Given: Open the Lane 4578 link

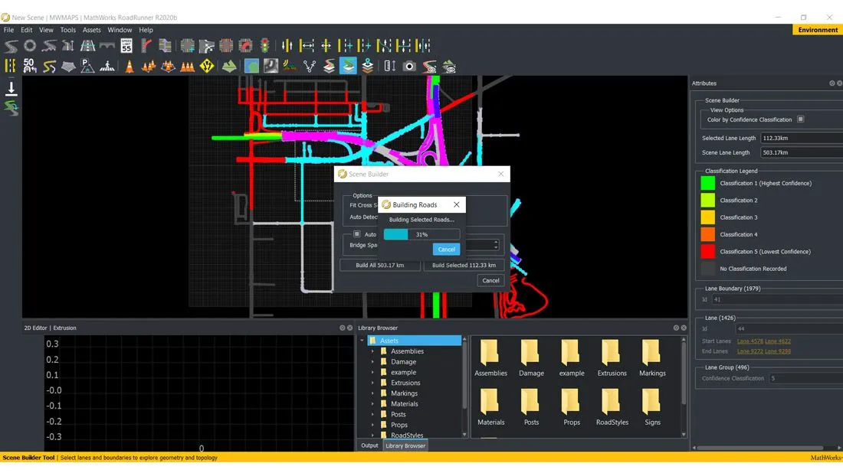Looking at the screenshot, I should point(750,341).
